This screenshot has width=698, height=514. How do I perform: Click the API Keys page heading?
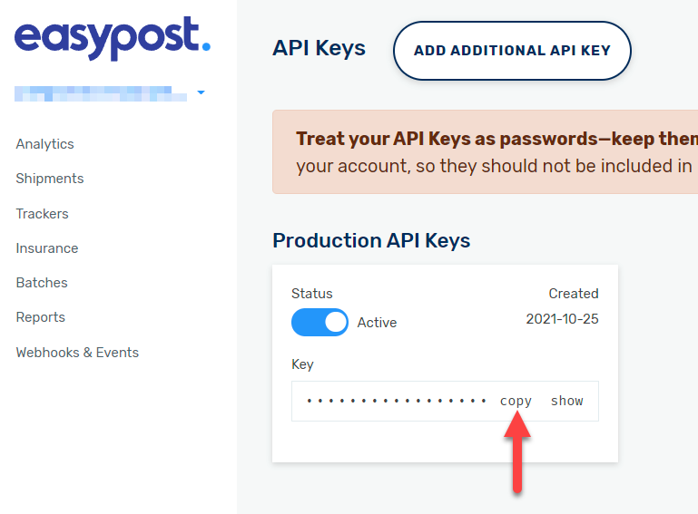click(x=319, y=48)
